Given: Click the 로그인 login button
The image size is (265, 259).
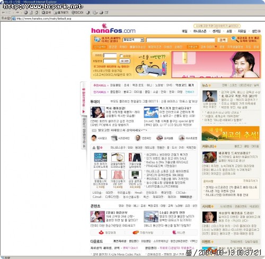Looking at the screenshot, I should pyautogui.click(x=125, y=61).
